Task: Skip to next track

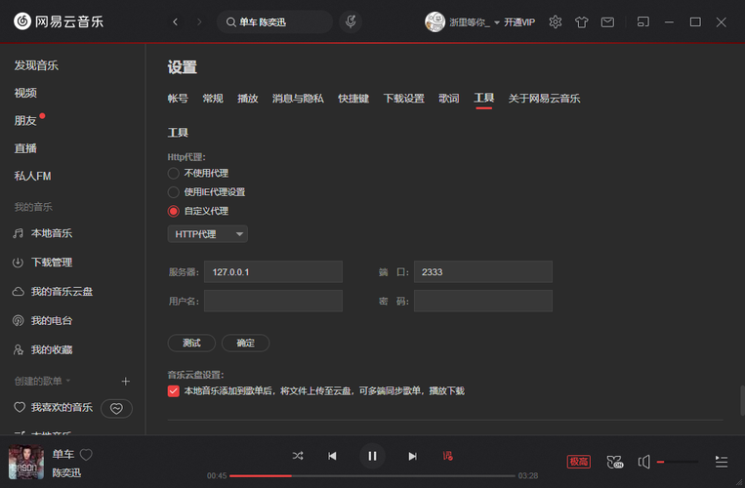Action: [412, 456]
